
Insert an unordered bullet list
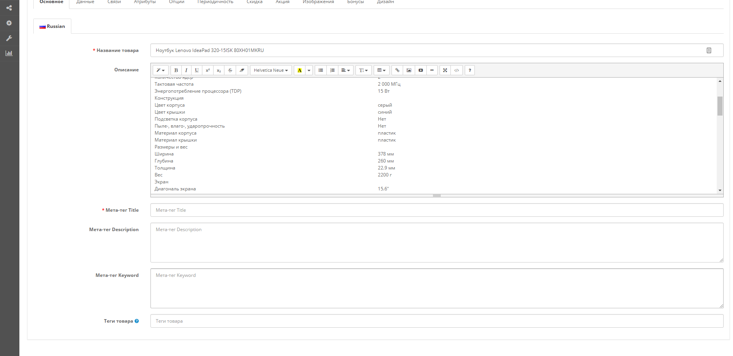coord(321,70)
